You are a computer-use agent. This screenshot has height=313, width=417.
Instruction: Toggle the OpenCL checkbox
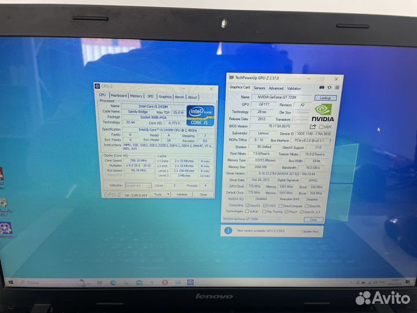247,205
